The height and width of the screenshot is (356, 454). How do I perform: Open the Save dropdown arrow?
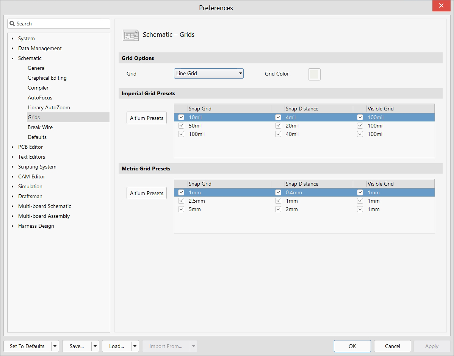[x=95, y=346]
